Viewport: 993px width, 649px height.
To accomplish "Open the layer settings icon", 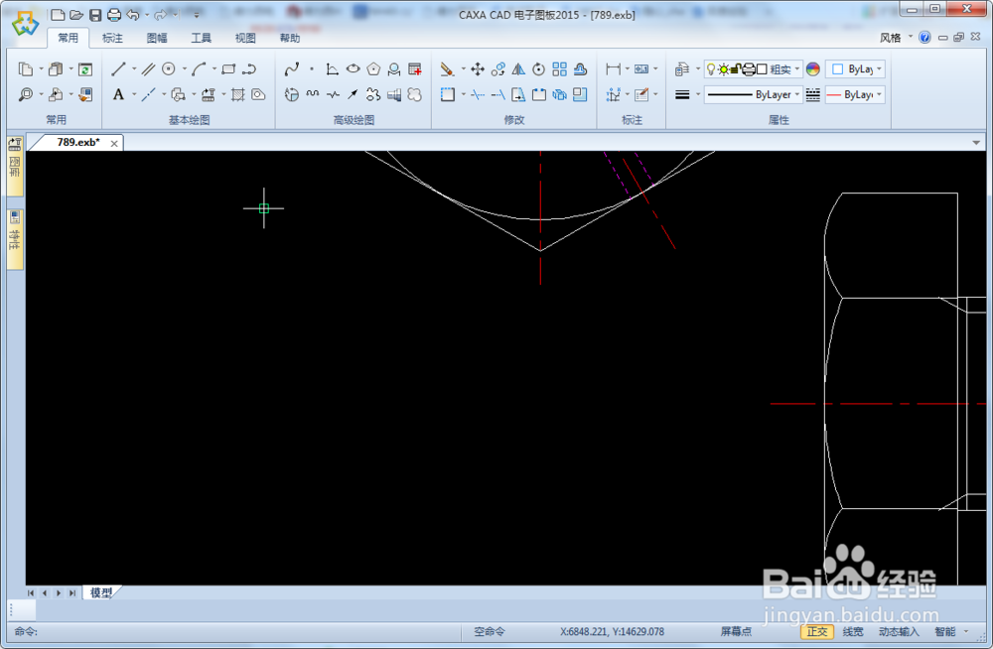I will [x=682, y=69].
